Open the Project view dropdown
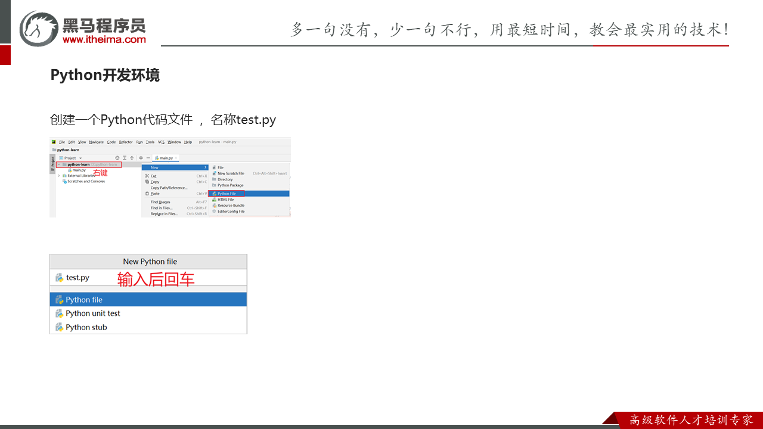763x429 pixels. (x=80, y=158)
